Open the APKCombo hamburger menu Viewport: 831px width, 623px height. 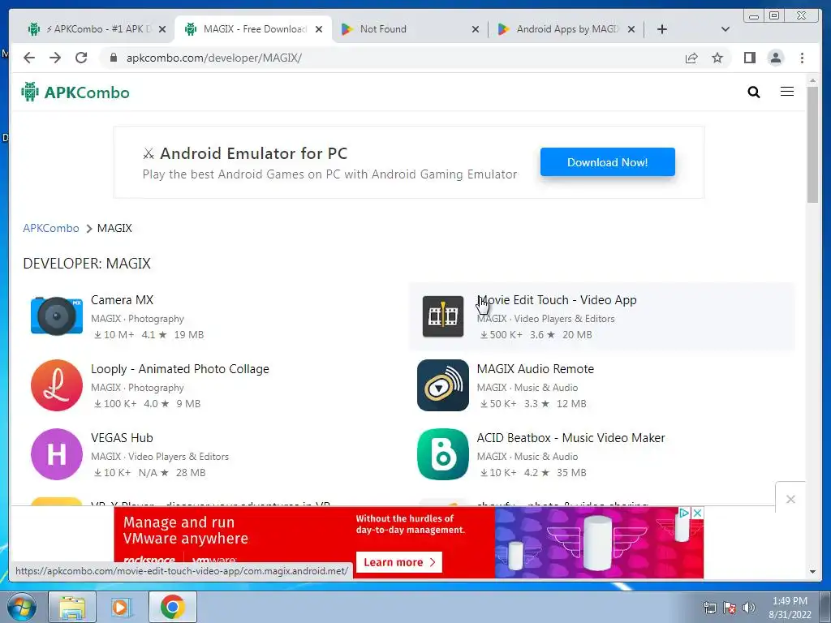click(787, 92)
